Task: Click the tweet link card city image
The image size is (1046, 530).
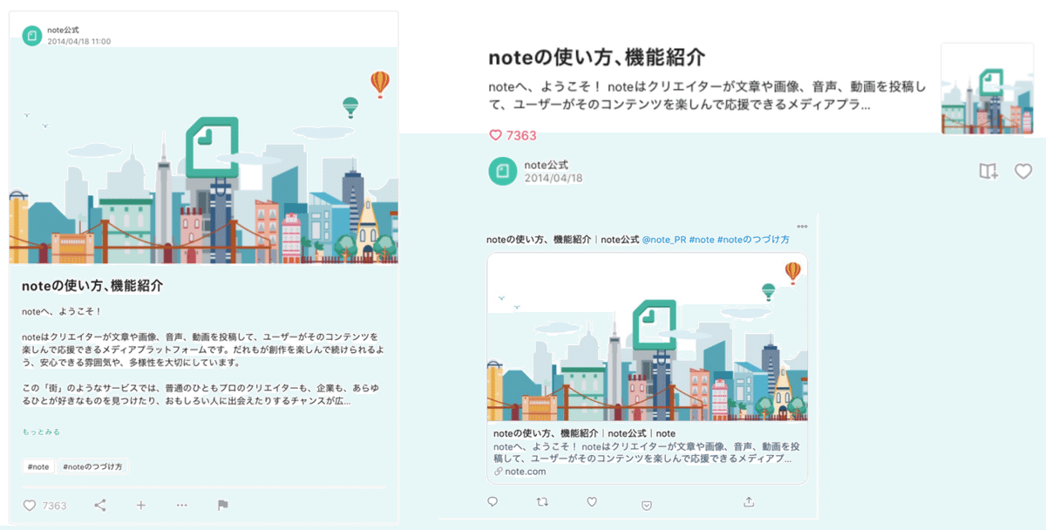Action: (647, 336)
